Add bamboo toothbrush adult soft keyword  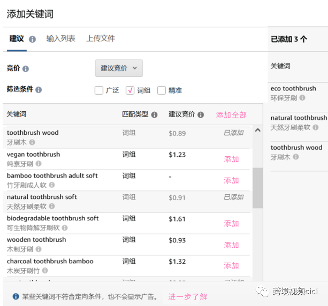pyautogui.click(x=231, y=180)
